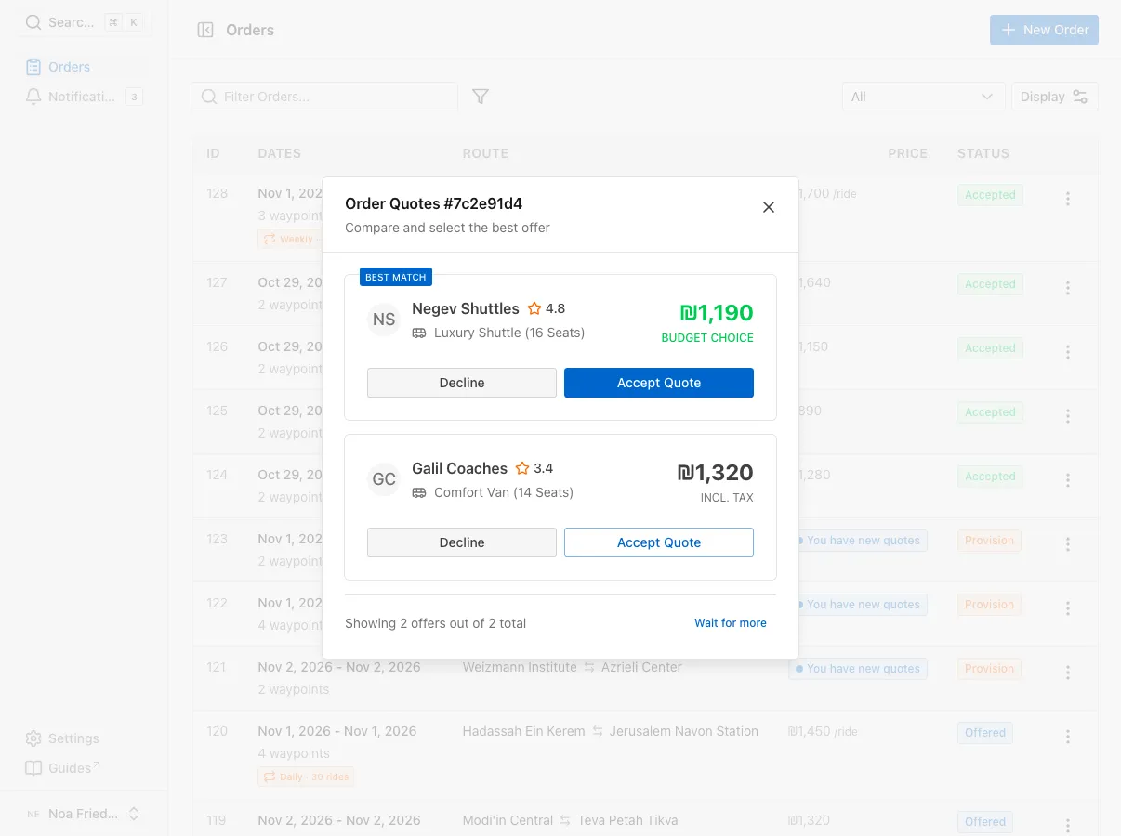This screenshot has width=1121, height=836.
Task: Click the ₪1,190 price
Action: [x=717, y=312]
